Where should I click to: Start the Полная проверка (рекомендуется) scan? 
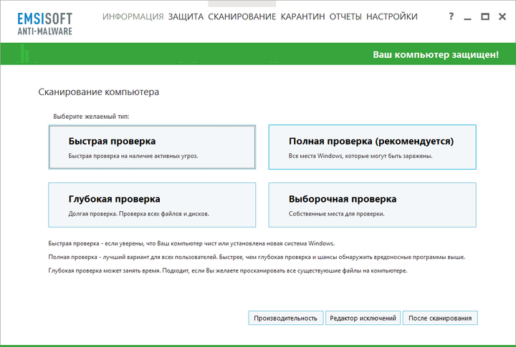point(372,147)
